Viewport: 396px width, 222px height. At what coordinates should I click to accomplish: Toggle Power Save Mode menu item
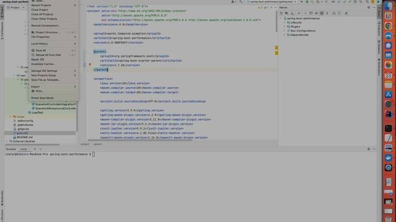click(x=53, y=98)
